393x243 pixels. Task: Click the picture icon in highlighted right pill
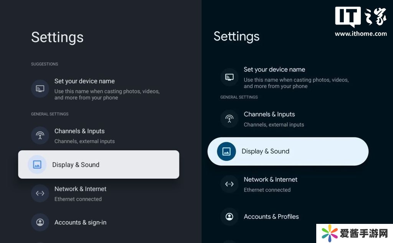226,151
